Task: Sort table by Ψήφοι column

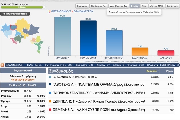Action: [x=169, y=71]
